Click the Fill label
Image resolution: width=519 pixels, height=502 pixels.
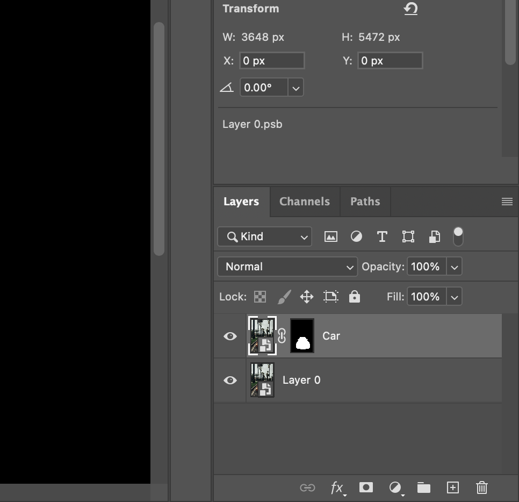pos(395,296)
